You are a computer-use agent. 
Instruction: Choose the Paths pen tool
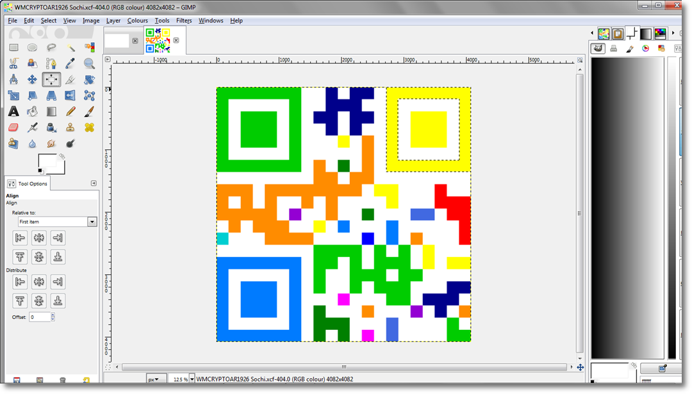51,63
